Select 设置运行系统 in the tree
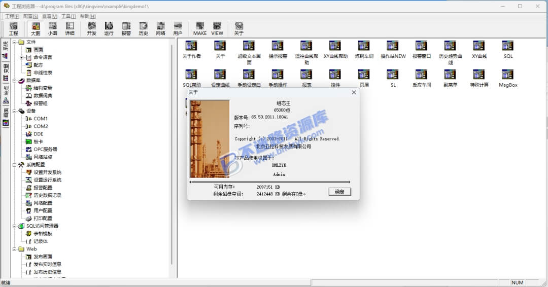The image size is (548, 287). pos(47,180)
